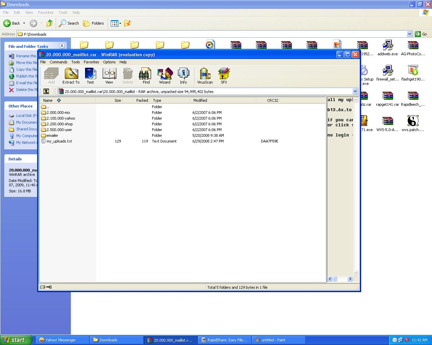
Task: Run the VirusScan toolbar icon
Action: [205, 76]
